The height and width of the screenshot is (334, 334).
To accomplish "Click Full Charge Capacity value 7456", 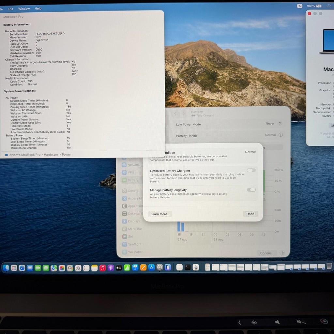I will point(75,71).
